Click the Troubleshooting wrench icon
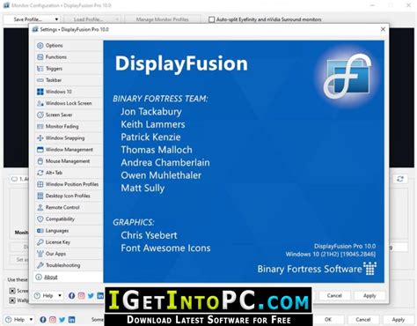The width and height of the screenshot is (417, 326). [x=40, y=265]
